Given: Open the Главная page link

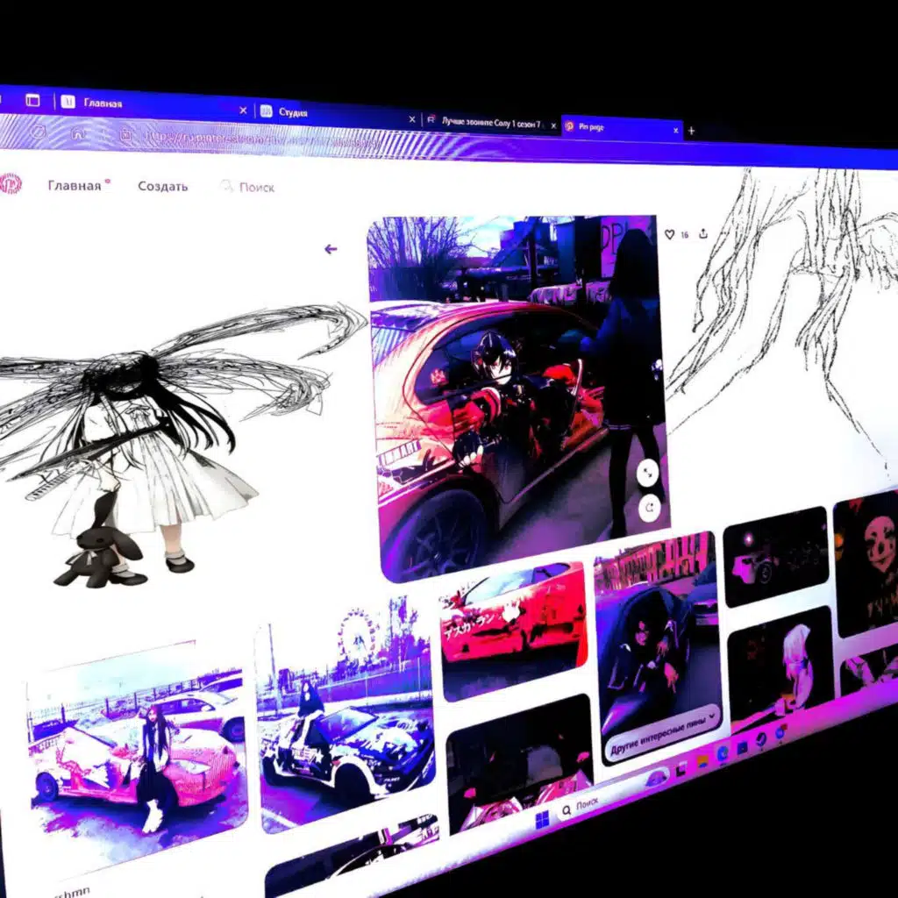Looking at the screenshot, I should [74, 185].
